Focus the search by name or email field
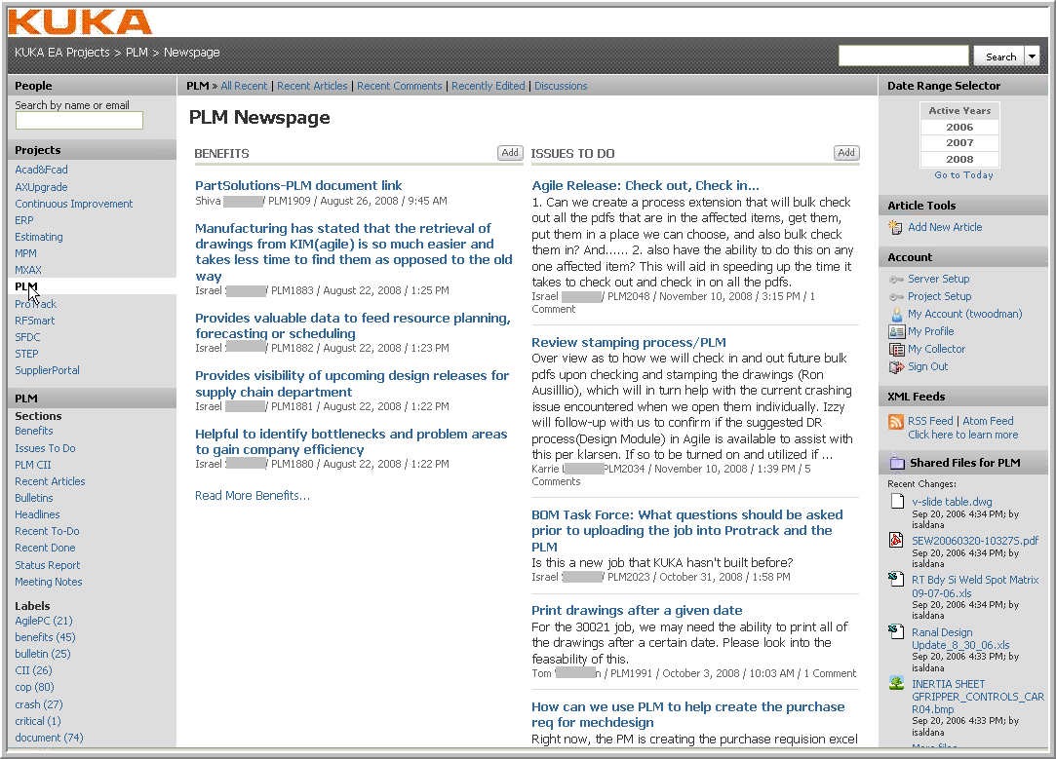Image resolution: width=1056 pixels, height=759 pixels. point(79,121)
